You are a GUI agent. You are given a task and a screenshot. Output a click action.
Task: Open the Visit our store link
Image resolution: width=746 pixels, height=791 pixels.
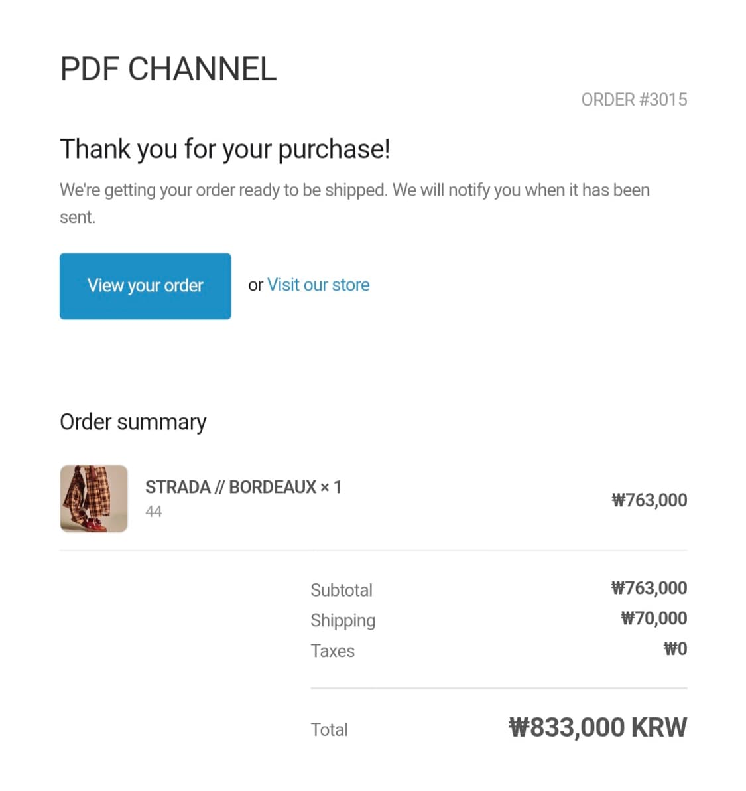tap(318, 285)
